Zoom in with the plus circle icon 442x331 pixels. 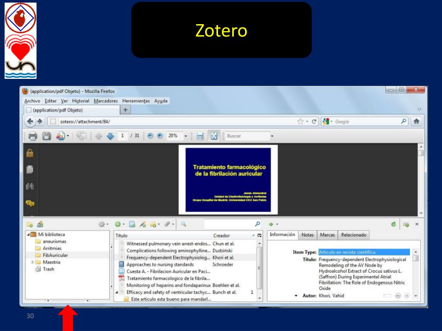tap(160, 136)
